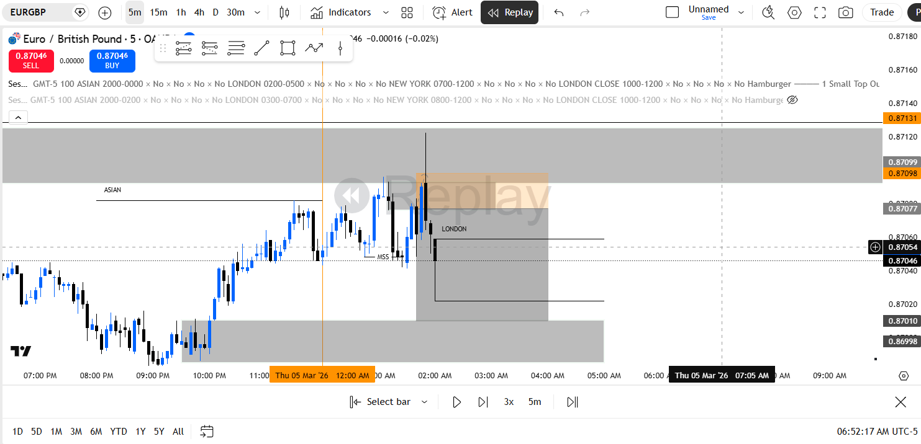Set the 5D date range
921x444 pixels.
click(x=37, y=432)
